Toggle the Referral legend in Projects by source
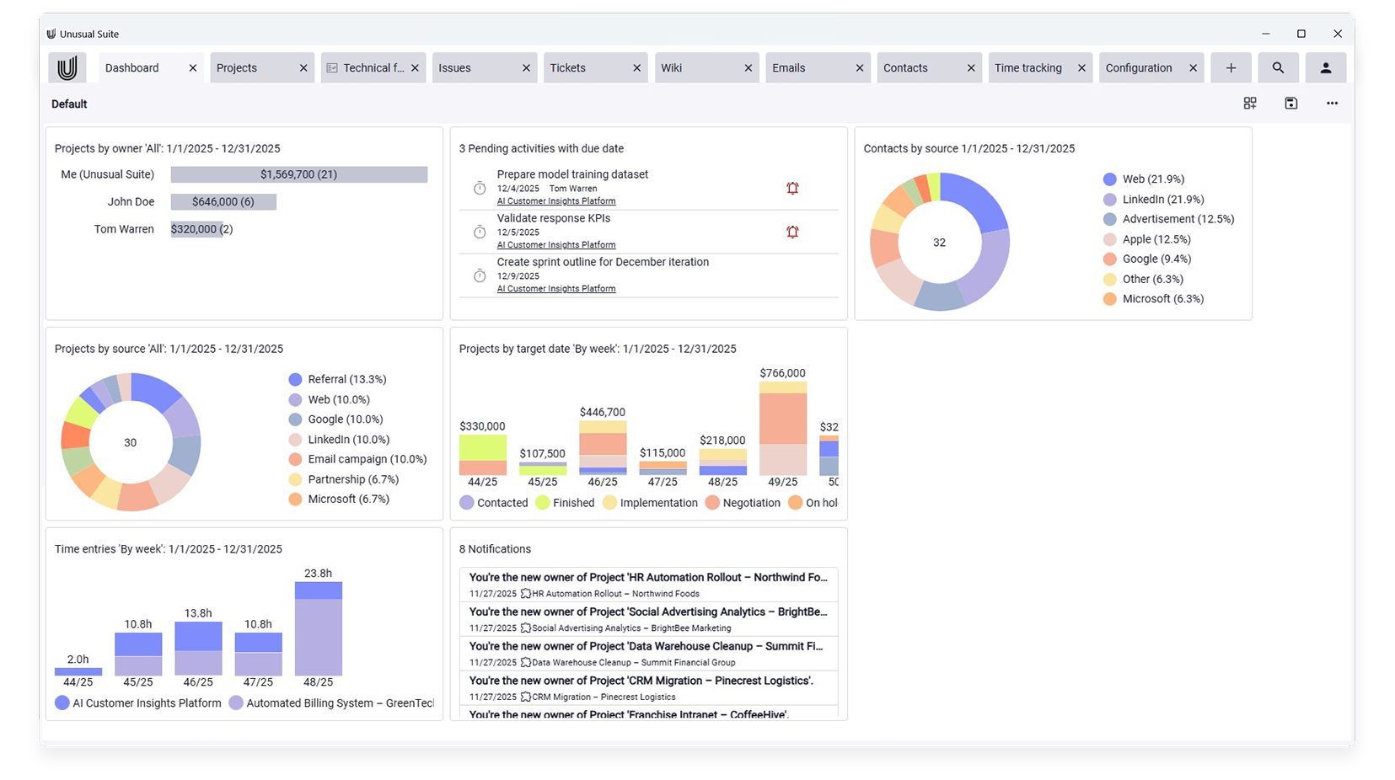 [x=336, y=380]
